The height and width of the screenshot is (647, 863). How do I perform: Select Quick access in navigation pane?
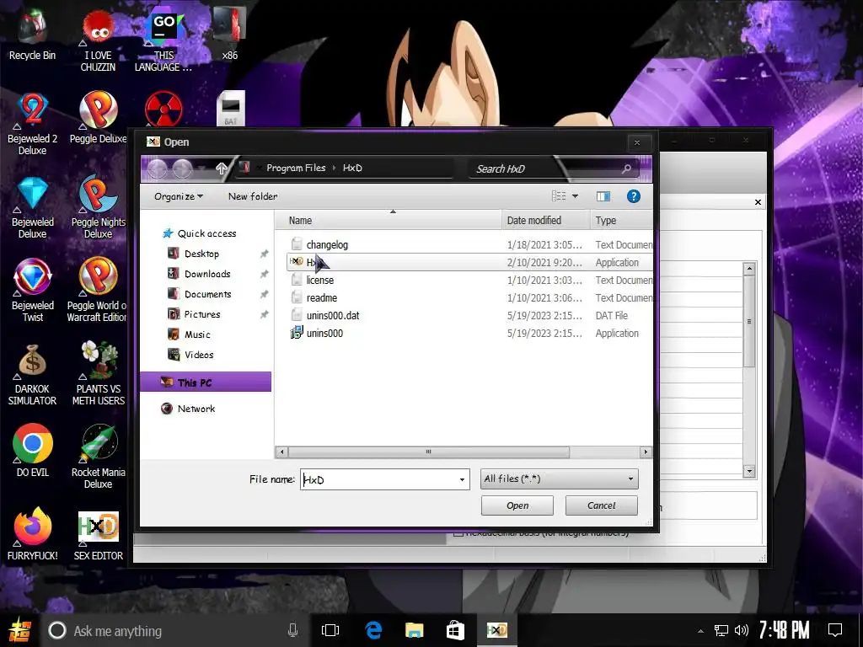coord(206,233)
